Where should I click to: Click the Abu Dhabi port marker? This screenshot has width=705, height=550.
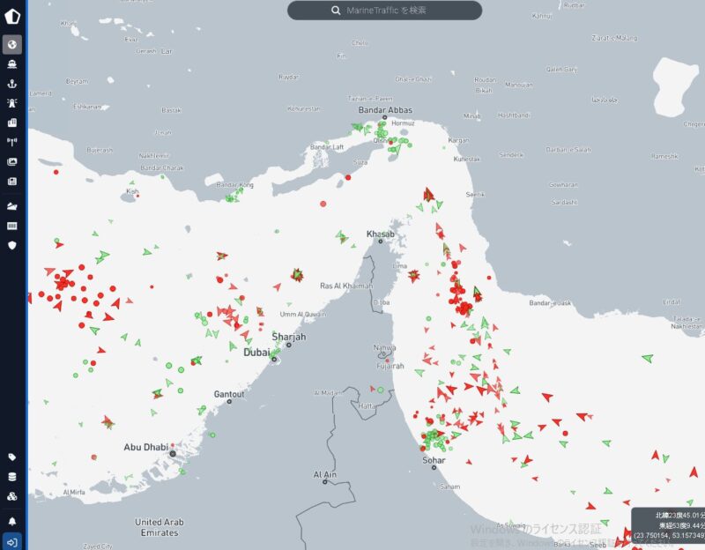pyautogui.click(x=174, y=454)
